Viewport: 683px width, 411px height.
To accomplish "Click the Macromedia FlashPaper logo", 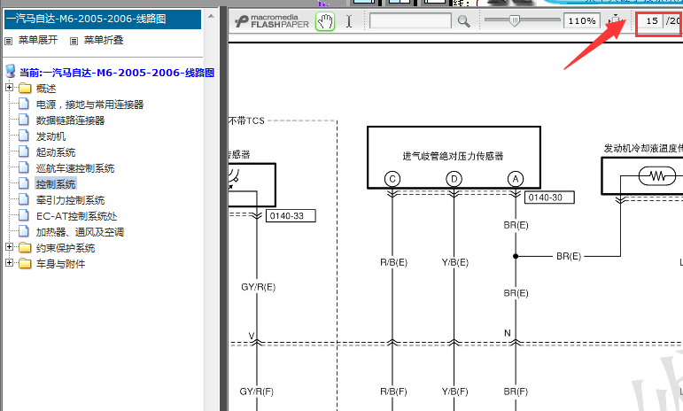I will coord(272,21).
